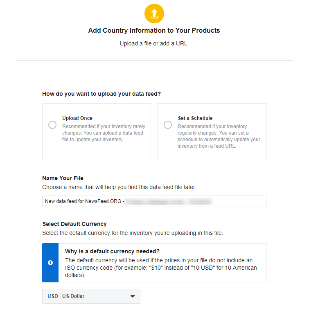
Task: Click the Name Your File heading
Action: [63, 178]
